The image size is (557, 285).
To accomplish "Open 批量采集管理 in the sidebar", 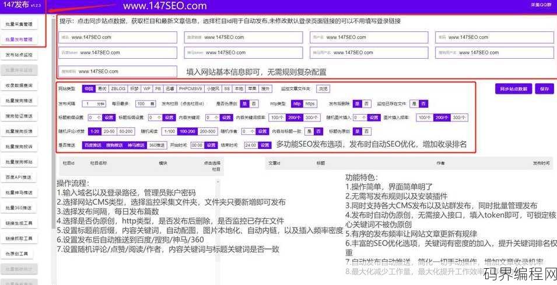I will coord(19,24).
